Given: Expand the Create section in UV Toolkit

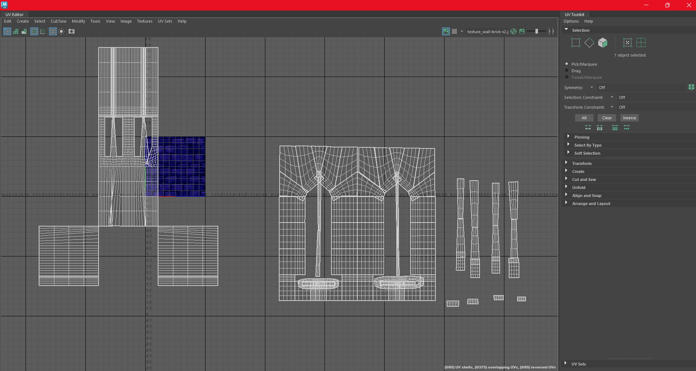Looking at the screenshot, I should point(628,171).
